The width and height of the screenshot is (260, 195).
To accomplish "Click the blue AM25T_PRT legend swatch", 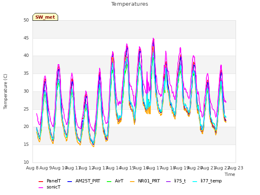I will click(x=69, y=182).
